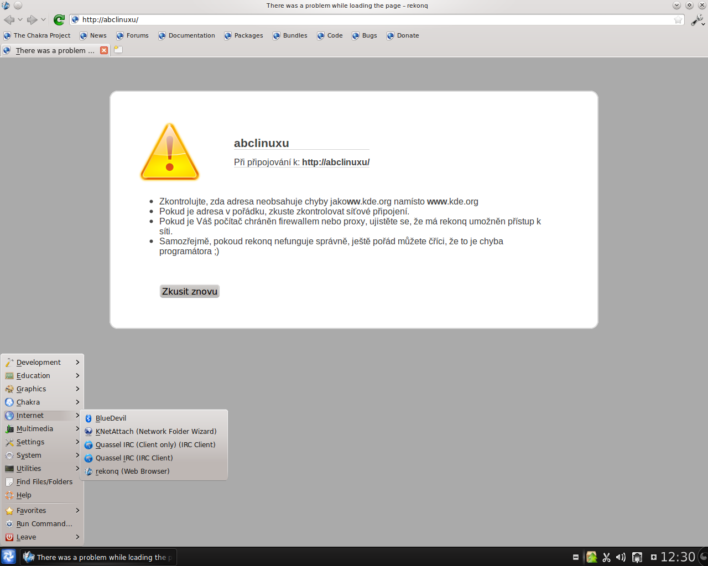
Task: Open The Chakra Project bookmark
Action: pos(37,35)
